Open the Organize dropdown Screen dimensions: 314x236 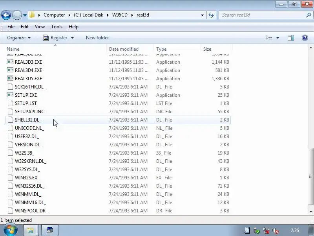(x=19, y=38)
